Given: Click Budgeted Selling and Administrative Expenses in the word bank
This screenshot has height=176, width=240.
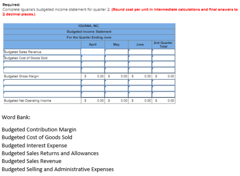Looking at the screenshot, I should (58, 169).
